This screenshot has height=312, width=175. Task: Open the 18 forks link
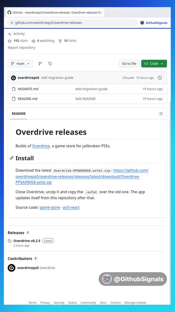70,41
